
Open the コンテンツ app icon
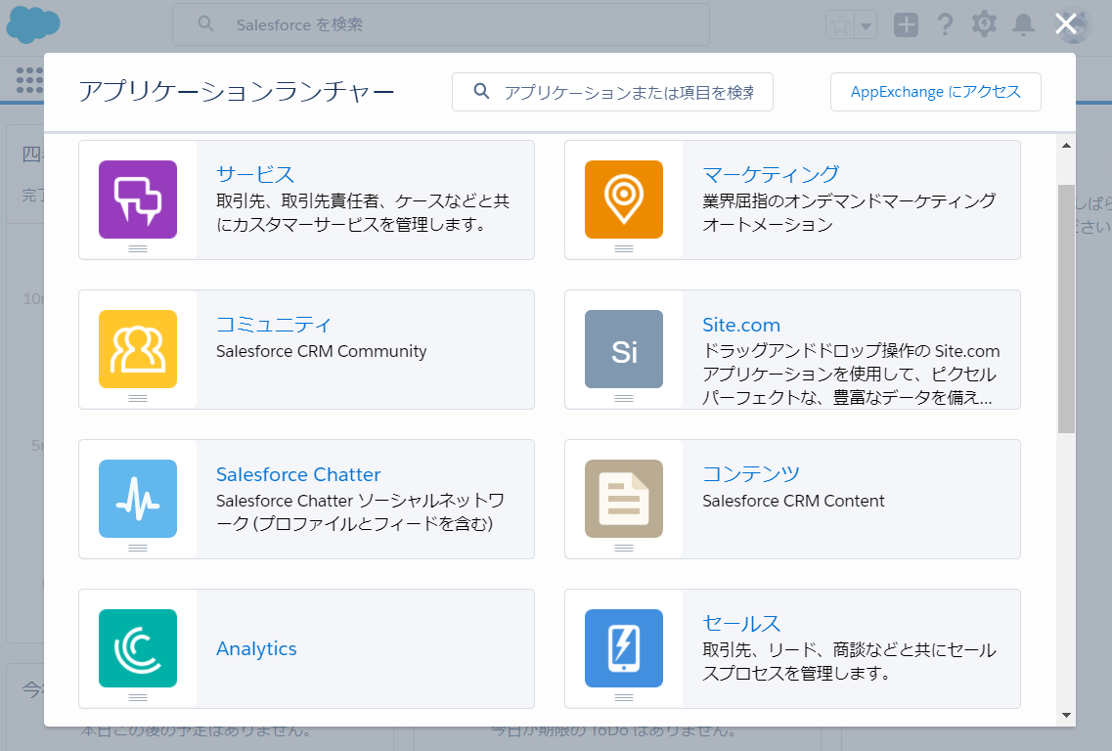pyautogui.click(x=624, y=499)
